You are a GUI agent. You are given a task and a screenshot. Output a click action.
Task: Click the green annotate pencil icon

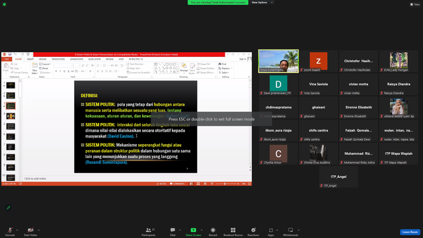pyautogui.click(x=9, y=208)
